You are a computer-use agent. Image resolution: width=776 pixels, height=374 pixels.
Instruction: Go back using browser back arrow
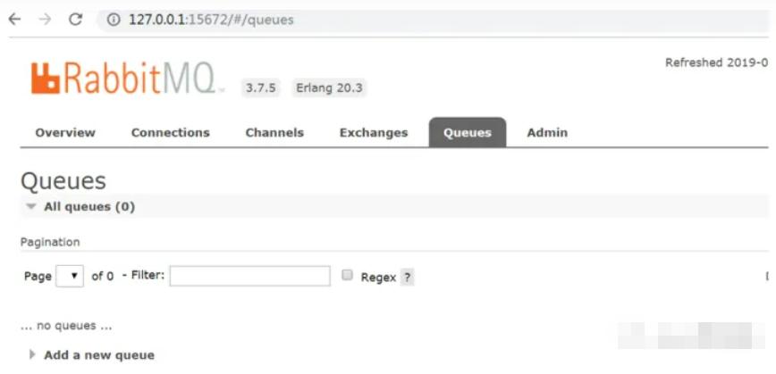[x=15, y=20]
